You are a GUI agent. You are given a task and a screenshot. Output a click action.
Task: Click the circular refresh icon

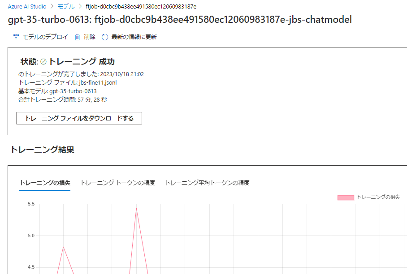coord(104,37)
